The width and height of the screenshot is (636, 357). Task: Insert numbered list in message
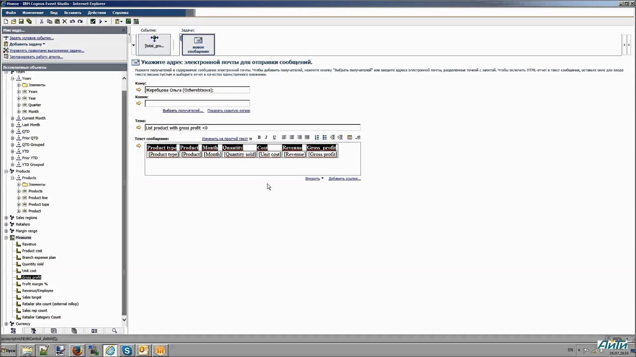click(x=317, y=137)
